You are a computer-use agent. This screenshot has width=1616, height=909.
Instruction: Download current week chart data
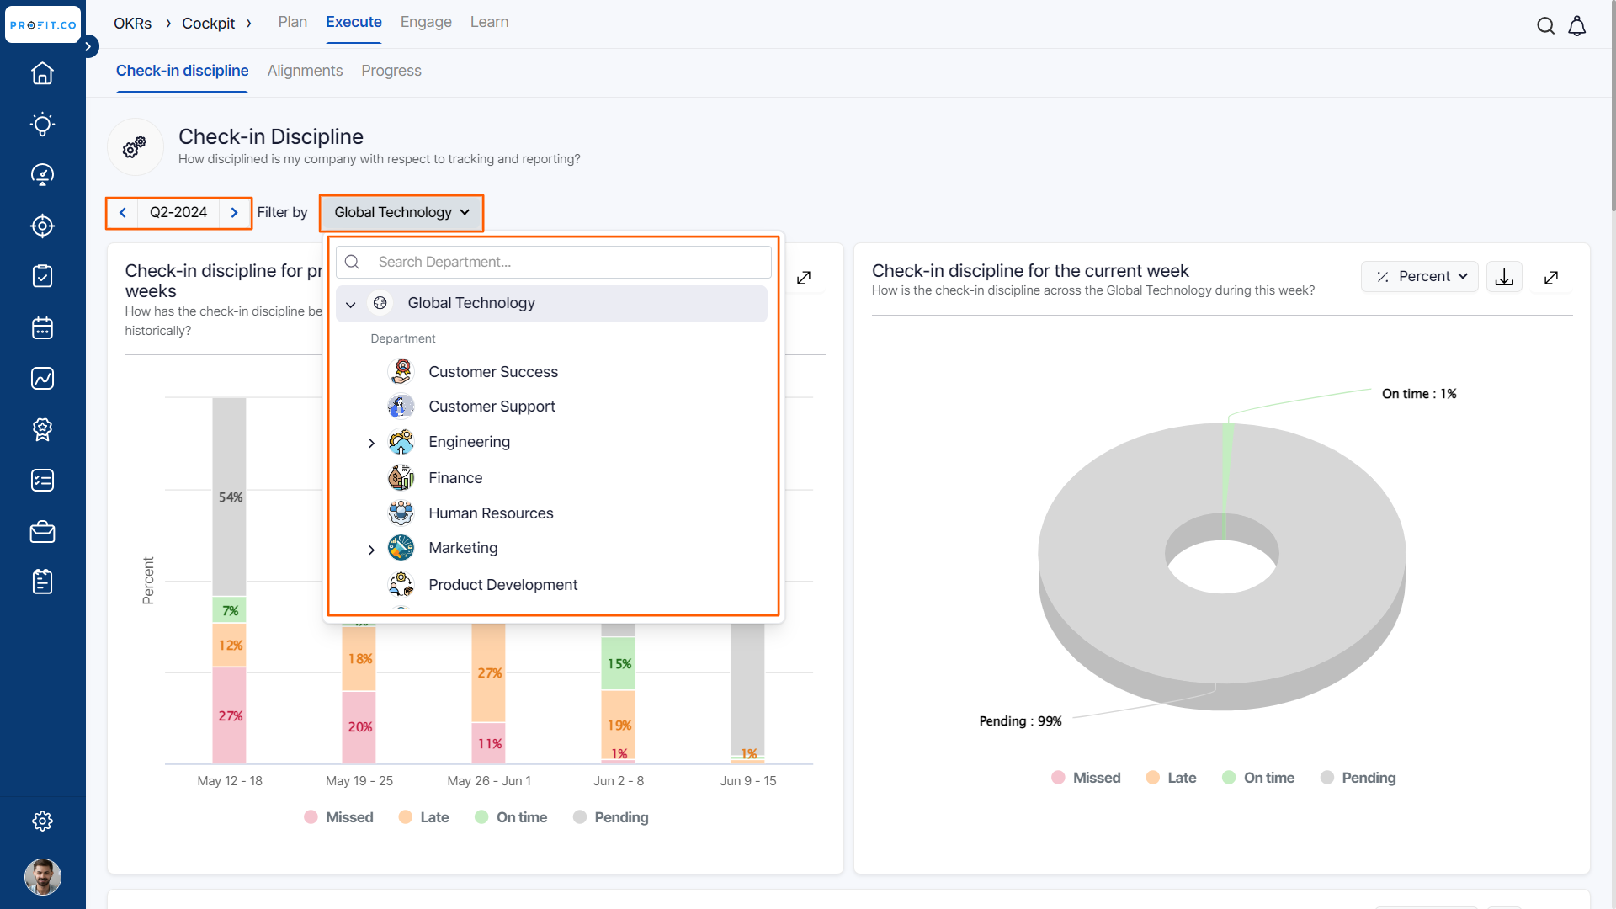[1504, 277]
